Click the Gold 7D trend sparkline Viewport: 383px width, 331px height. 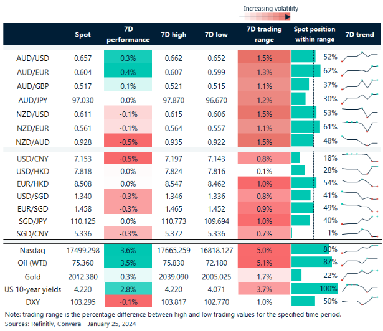359,276
